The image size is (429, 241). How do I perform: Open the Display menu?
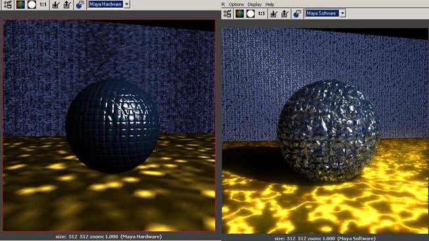[254, 5]
